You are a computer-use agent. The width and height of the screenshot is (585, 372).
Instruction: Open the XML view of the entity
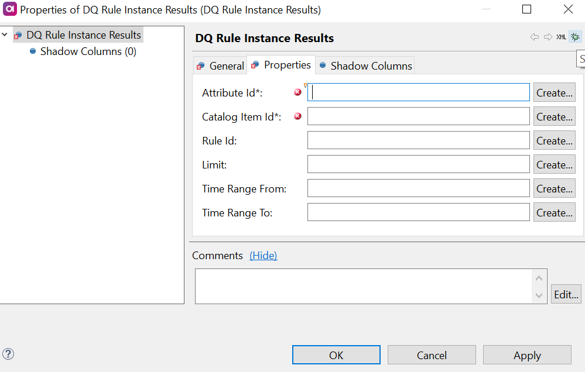coord(561,36)
